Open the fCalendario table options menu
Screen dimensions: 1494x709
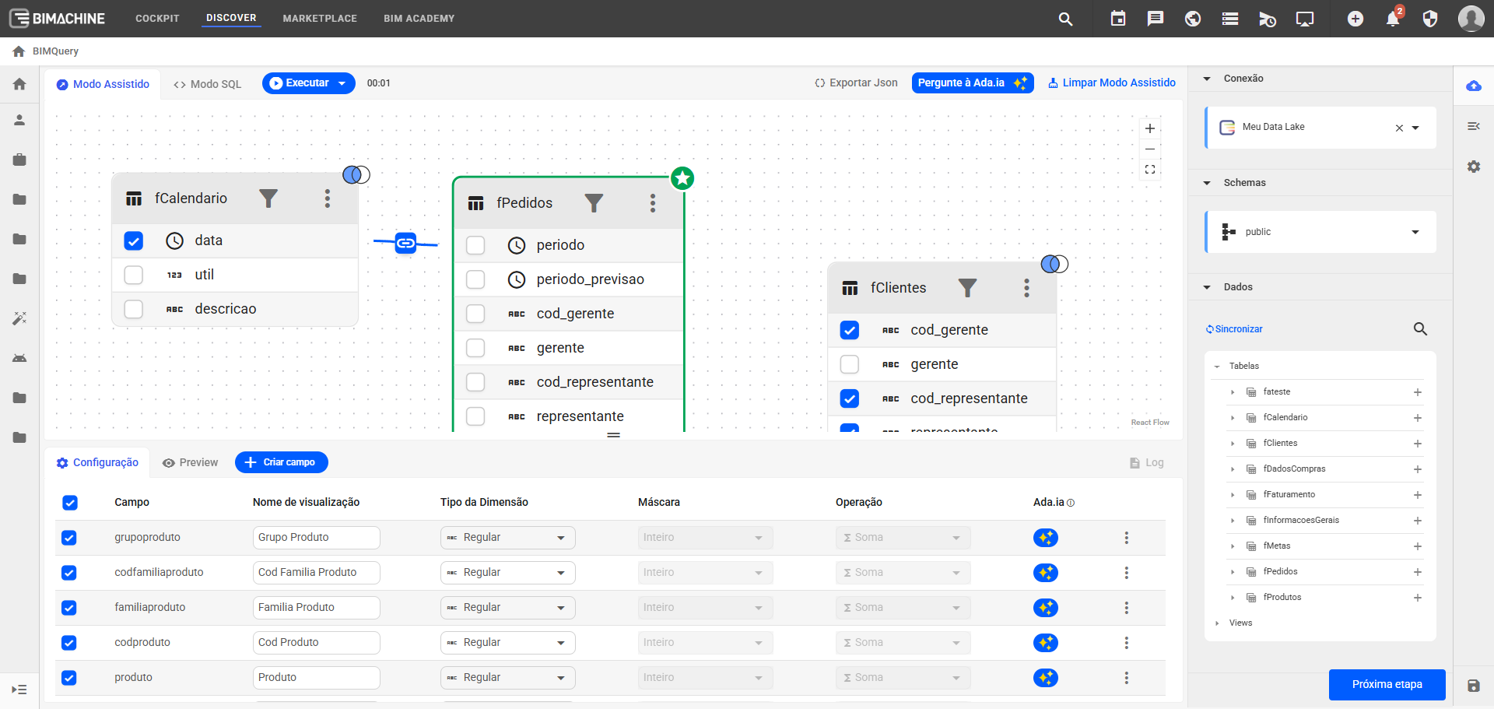point(328,198)
